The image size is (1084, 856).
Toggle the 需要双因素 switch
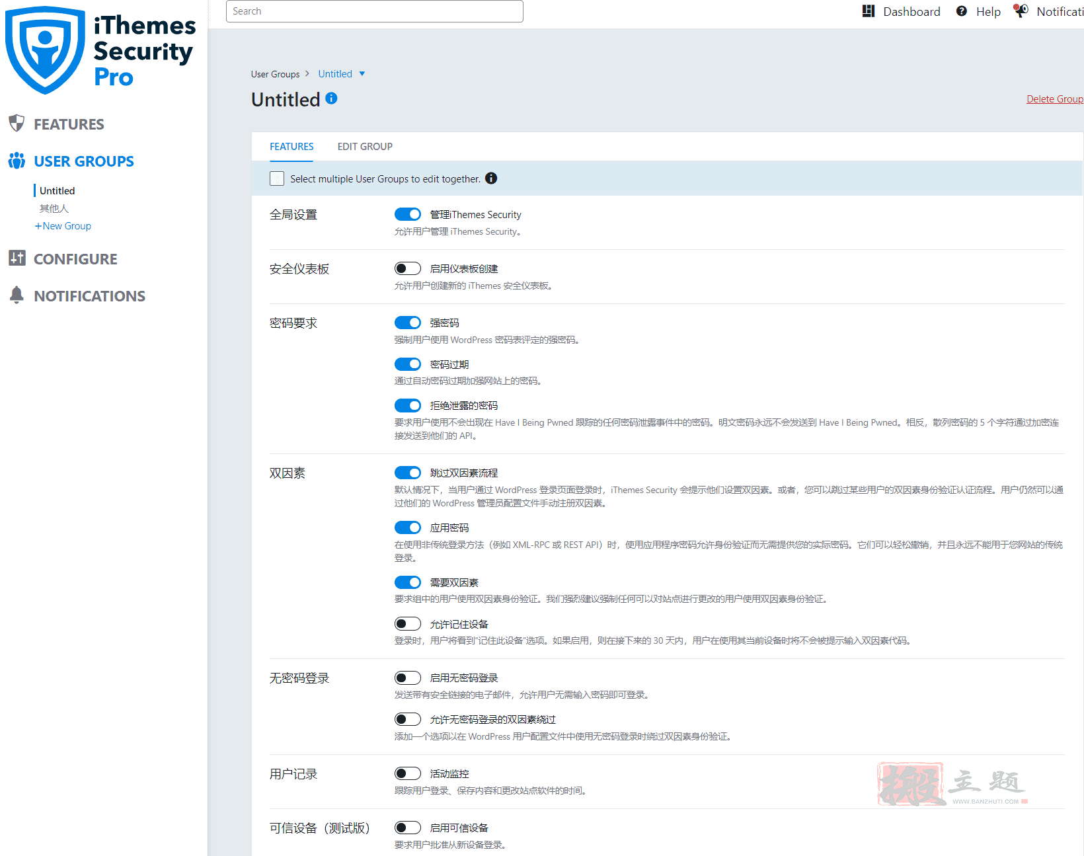(408, 582)
